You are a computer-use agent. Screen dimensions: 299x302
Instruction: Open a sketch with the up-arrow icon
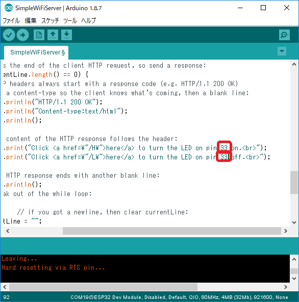[x=53, y=35]
